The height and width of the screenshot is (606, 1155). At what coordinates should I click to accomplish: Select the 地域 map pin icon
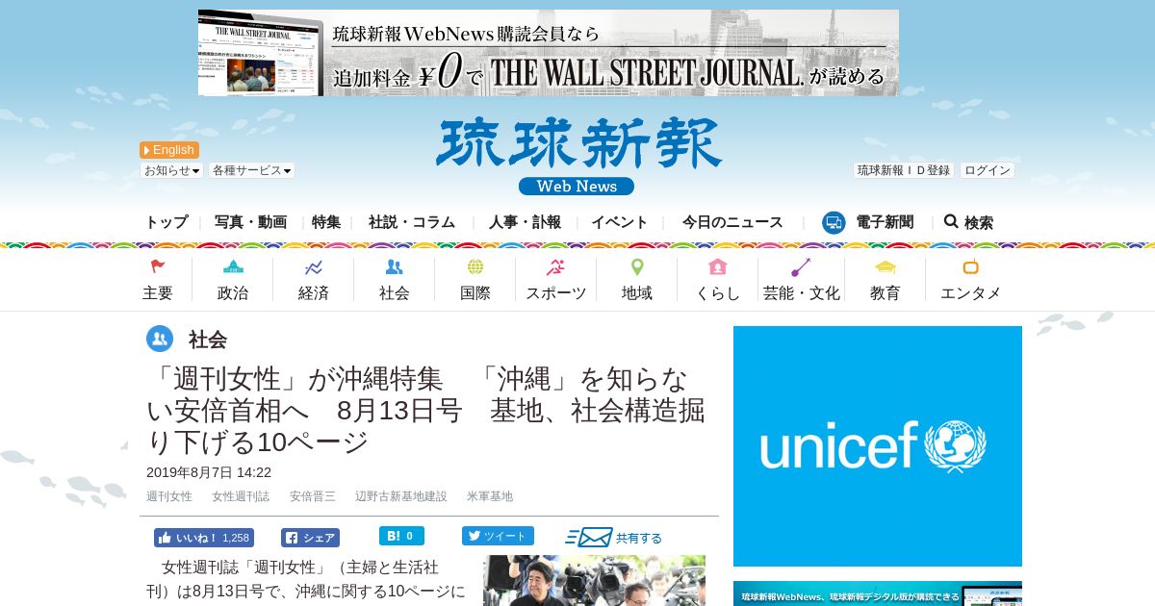pos(637,267)
